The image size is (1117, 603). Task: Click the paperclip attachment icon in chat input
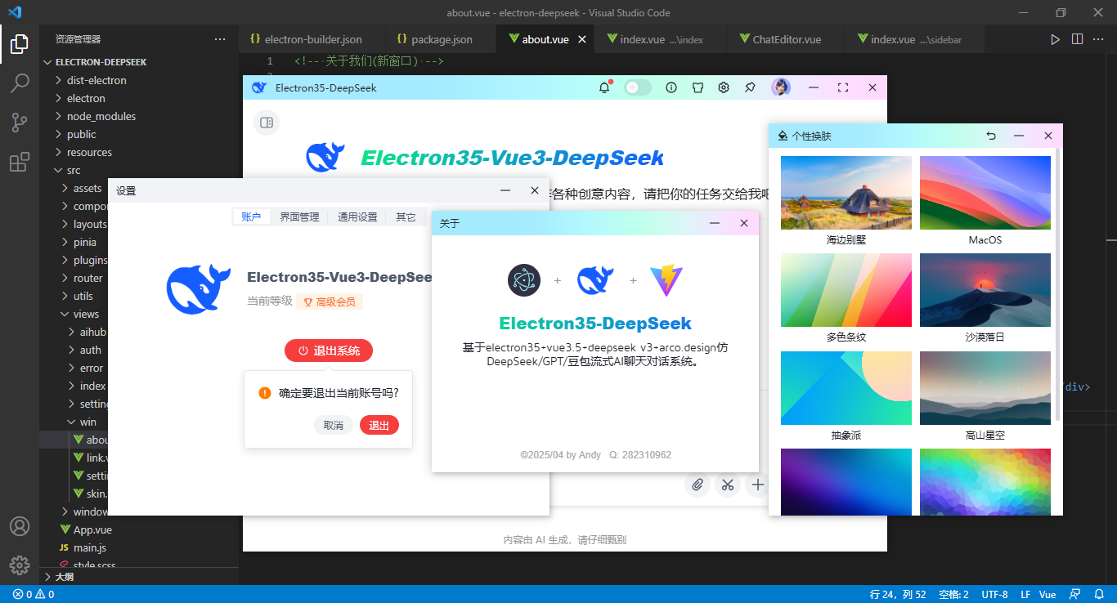(x=698, y=485)
